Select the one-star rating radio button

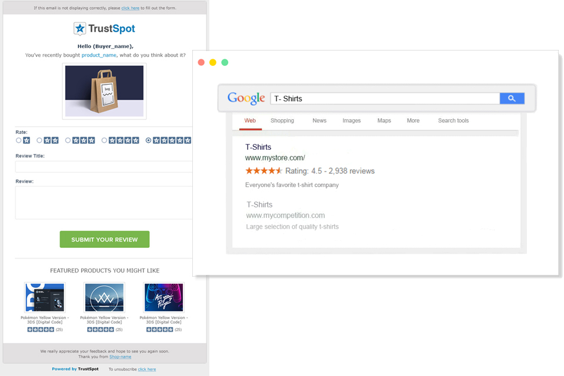point(19,140)
